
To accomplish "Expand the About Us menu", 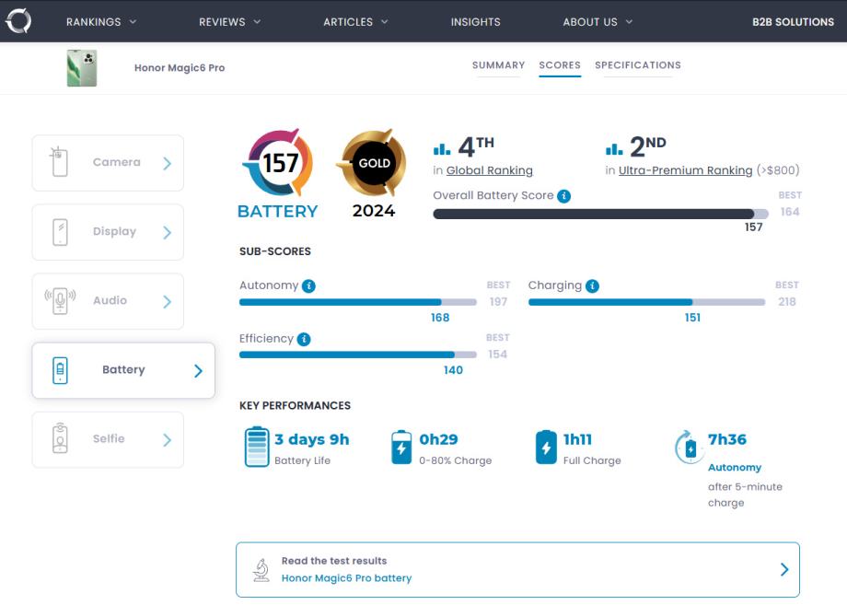I will [x=598, y=21].
